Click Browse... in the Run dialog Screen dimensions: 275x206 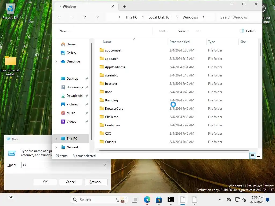pyautogui.click(x=96, y=182)
